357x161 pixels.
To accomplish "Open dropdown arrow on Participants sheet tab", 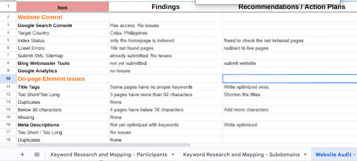I will point(173,155).
